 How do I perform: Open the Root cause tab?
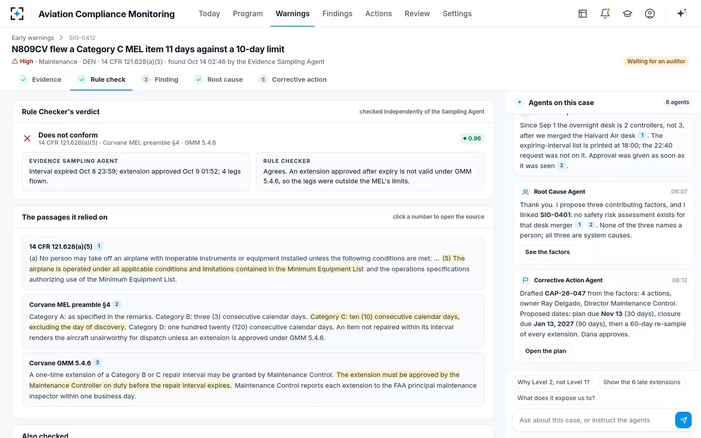point(219,79)
